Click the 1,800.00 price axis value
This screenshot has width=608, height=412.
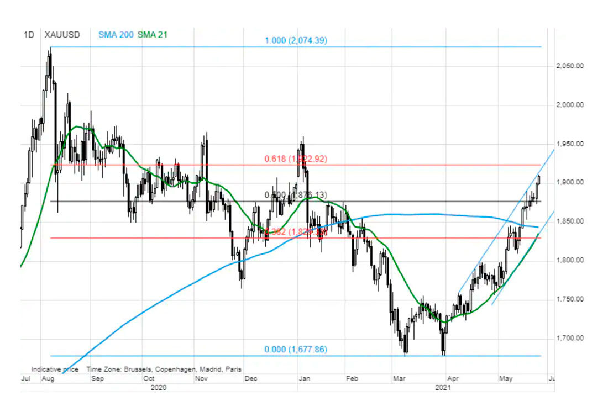(570, 260)
